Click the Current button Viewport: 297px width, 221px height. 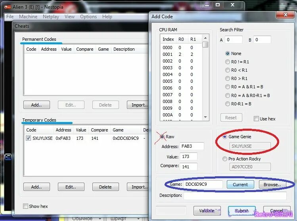pos(240,185)
